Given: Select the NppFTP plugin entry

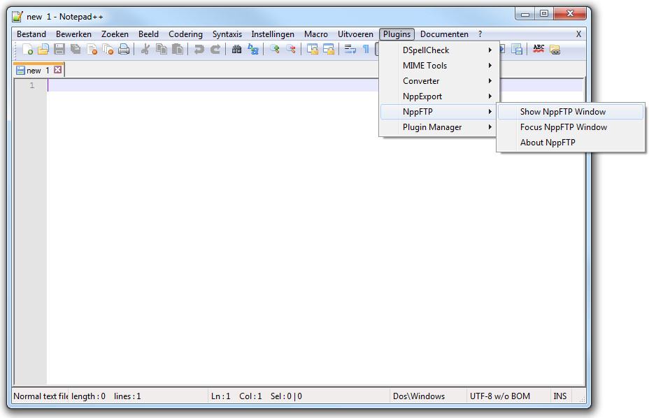Looking at the screenshot, I should 439,111.
